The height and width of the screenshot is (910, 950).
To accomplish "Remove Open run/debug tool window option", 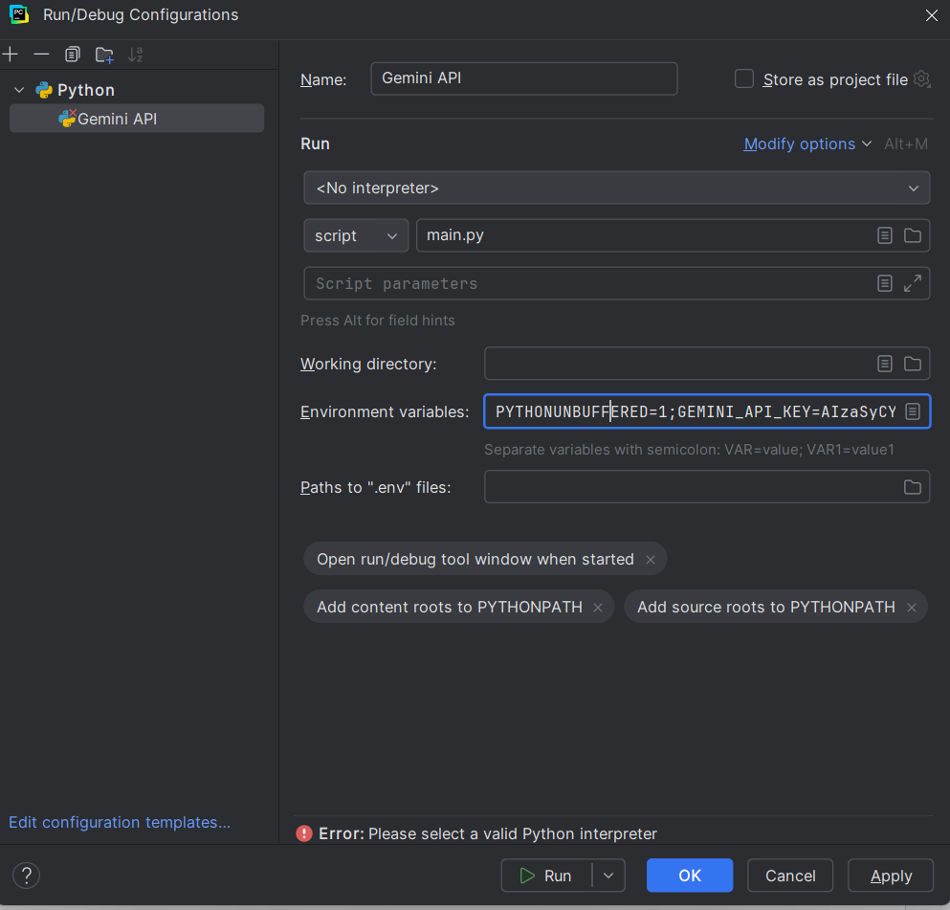I will pyautogui.click(x=651, y=560).
